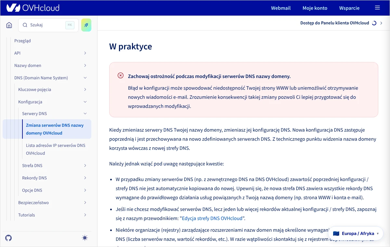This screenshot has width=390, height=247.
Task: Open Opcje DNS section
Action: 32,190
